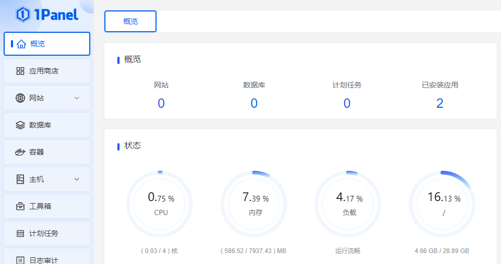Open the 网站 count of 0
Viewport: 501px width, 264px height.
point(161,103)
